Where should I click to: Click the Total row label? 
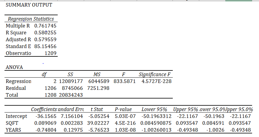coord(12,95)
